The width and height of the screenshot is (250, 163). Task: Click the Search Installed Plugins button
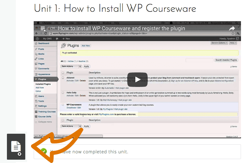tap(226, 60)
